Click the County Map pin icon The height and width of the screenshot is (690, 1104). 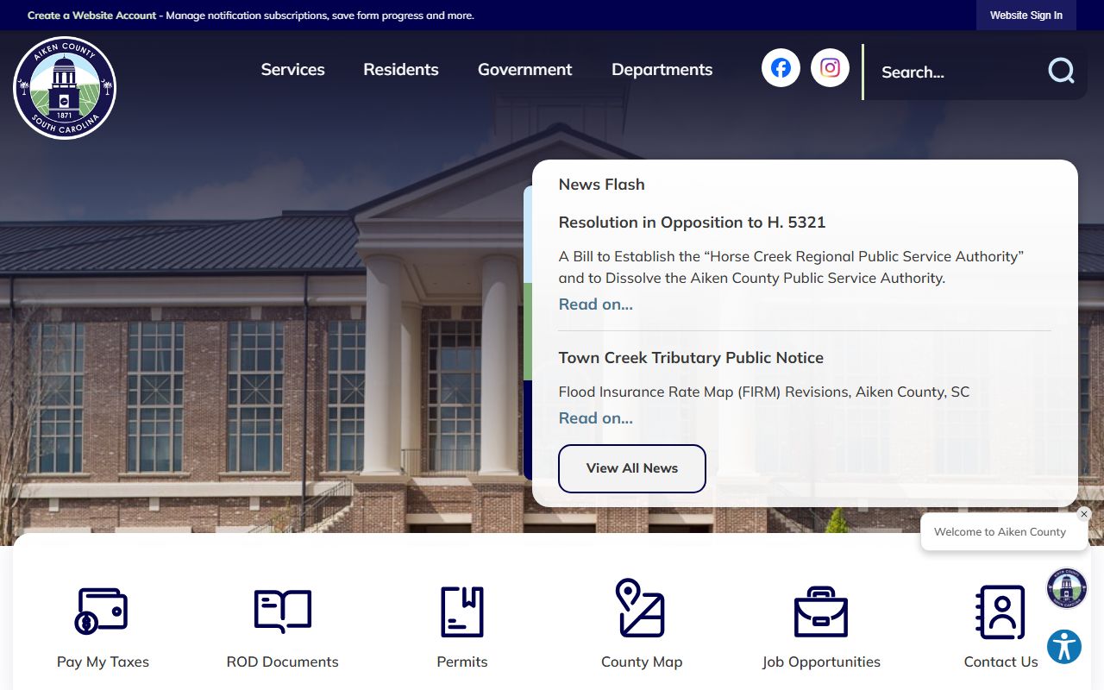tap(641, 607)
